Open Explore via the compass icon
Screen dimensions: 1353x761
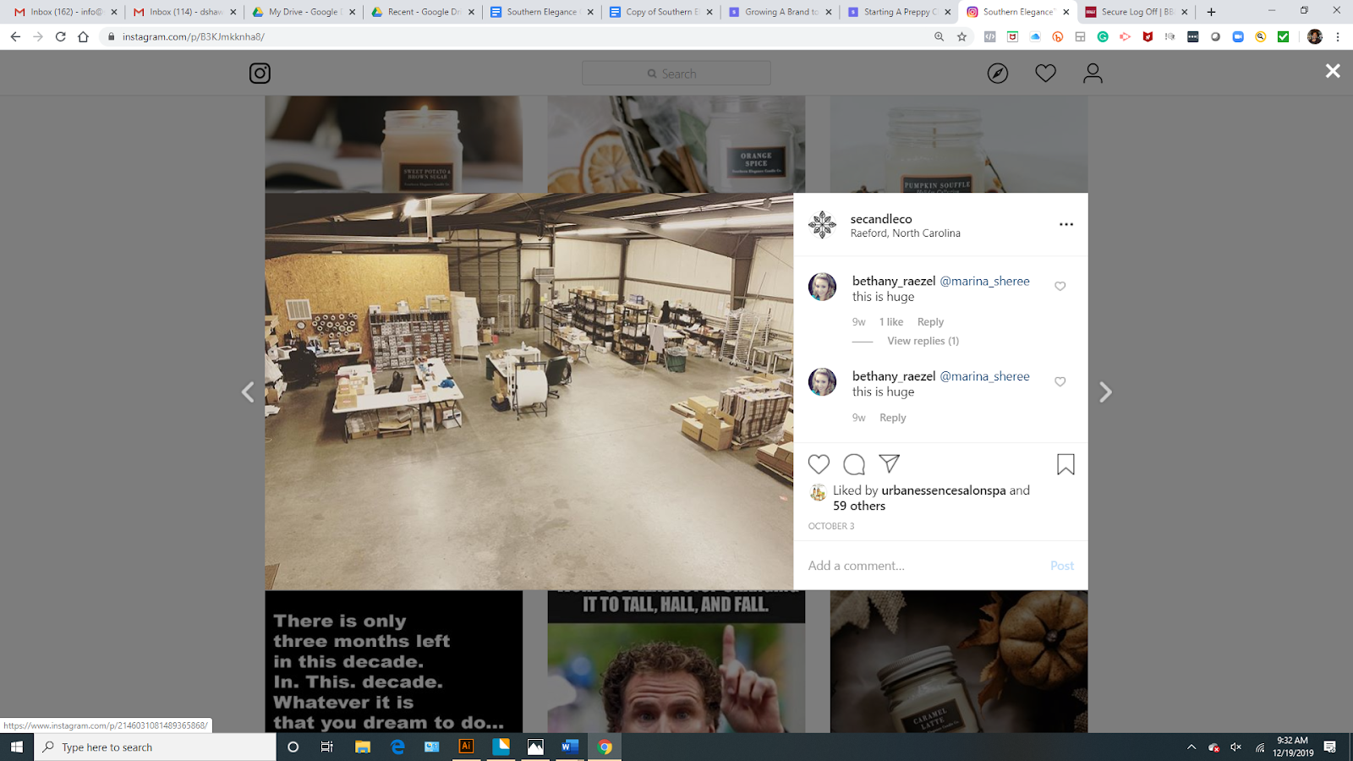pos(999,73)
